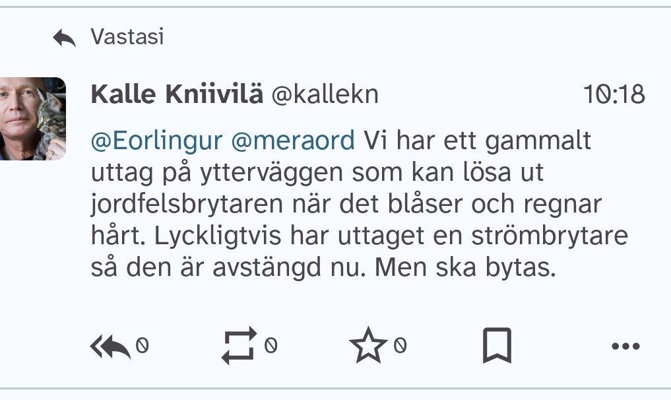Click the reply arrow icon beside Vastasi

pos(64,38)
